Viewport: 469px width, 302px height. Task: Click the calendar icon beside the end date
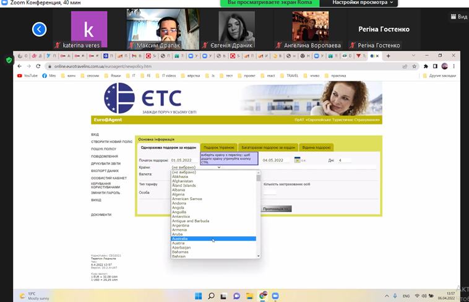point(297,160)
